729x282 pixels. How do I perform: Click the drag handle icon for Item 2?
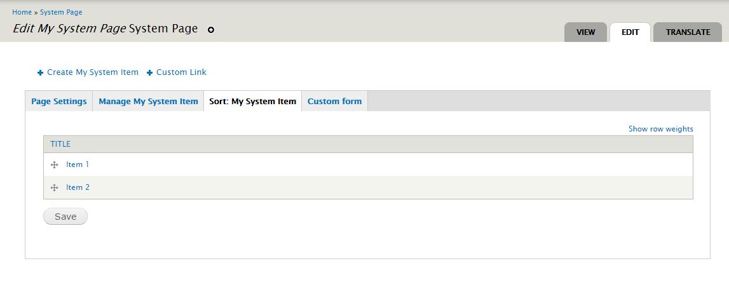(x=54, y=188)
